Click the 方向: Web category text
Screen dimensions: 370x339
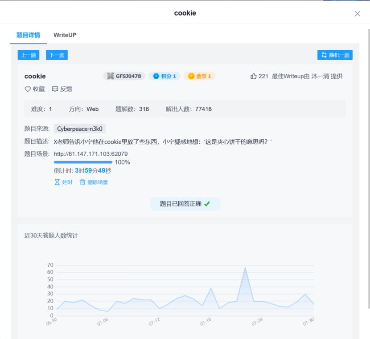84,109
